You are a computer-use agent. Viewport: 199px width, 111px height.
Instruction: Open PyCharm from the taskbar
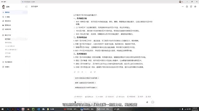click(x=33, y=109)
